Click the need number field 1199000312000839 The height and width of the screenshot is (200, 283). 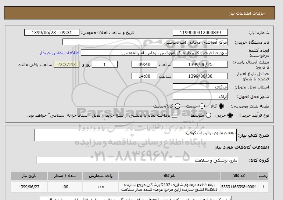click(200, 32)
